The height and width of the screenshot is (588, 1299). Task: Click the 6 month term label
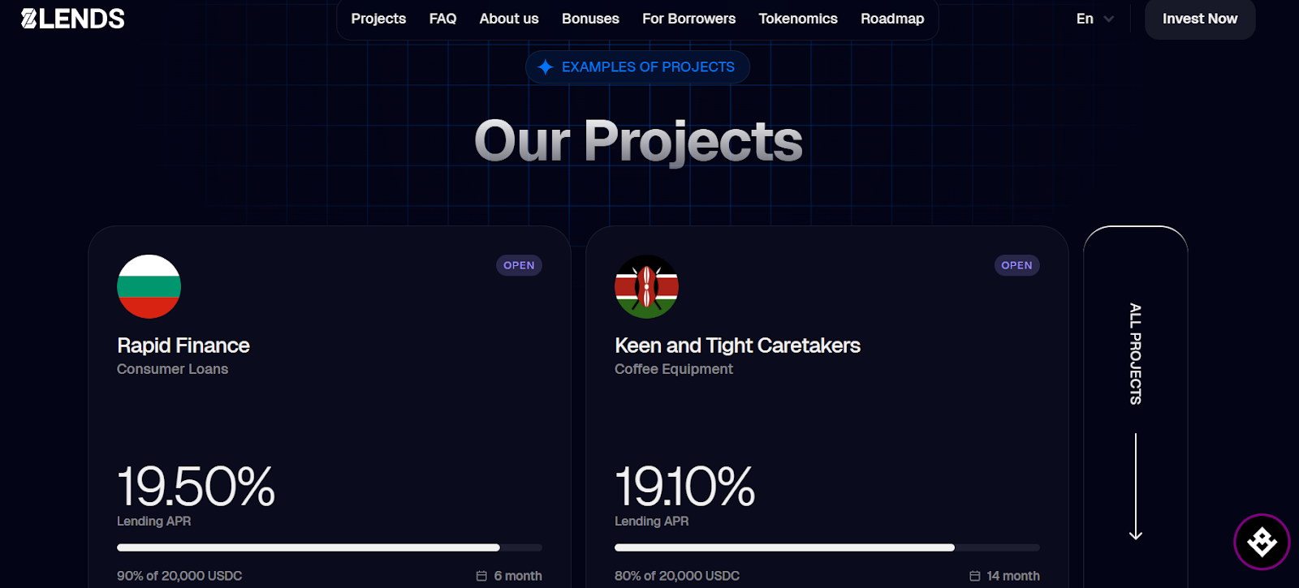coord(518,576)
